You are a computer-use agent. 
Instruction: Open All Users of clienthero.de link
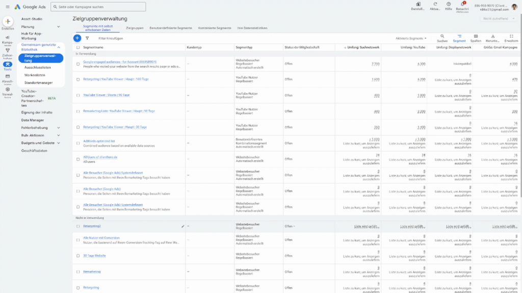point(100,157)
